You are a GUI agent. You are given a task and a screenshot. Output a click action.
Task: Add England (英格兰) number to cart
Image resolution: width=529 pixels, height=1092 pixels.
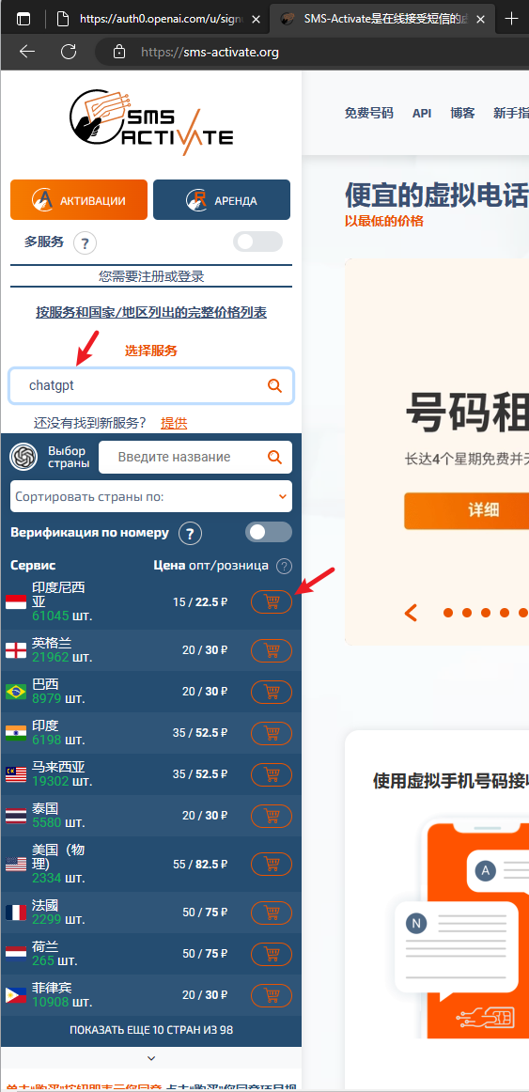point(272,650)
